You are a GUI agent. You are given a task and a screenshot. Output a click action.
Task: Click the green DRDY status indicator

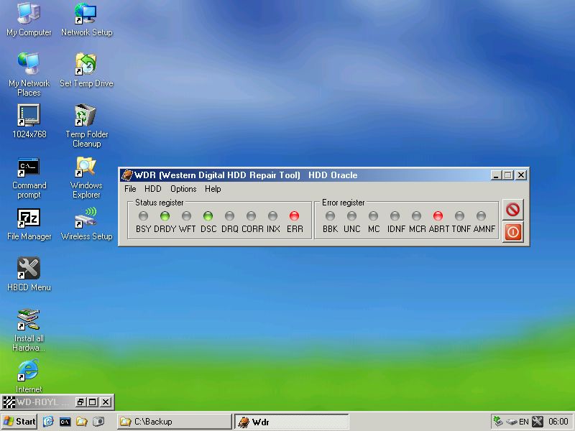pos(165,216)
